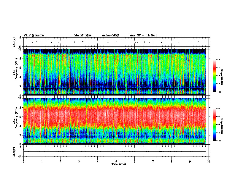
Task: Click the ch.3 voltage waveform trace
Action: pos(115,152)
